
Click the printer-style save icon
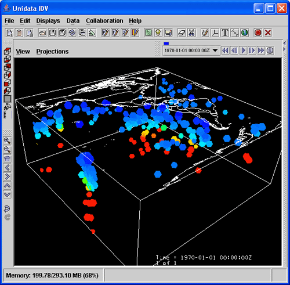point(82,33)
